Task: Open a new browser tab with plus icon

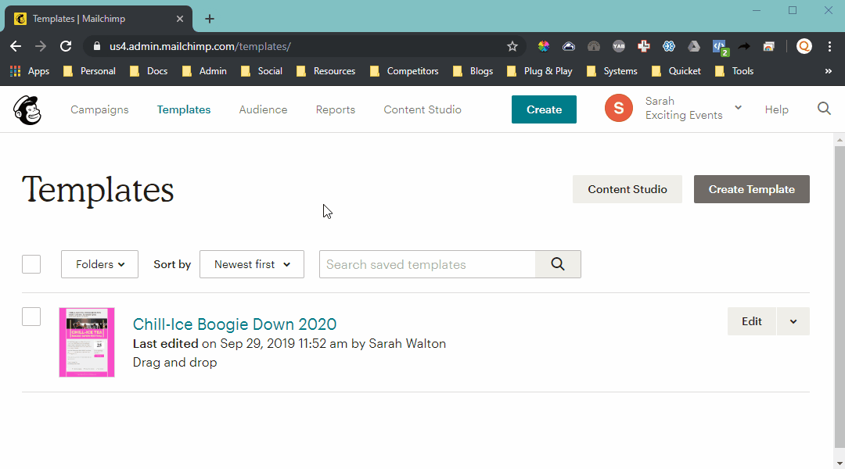Action: (x=210, y=19)
